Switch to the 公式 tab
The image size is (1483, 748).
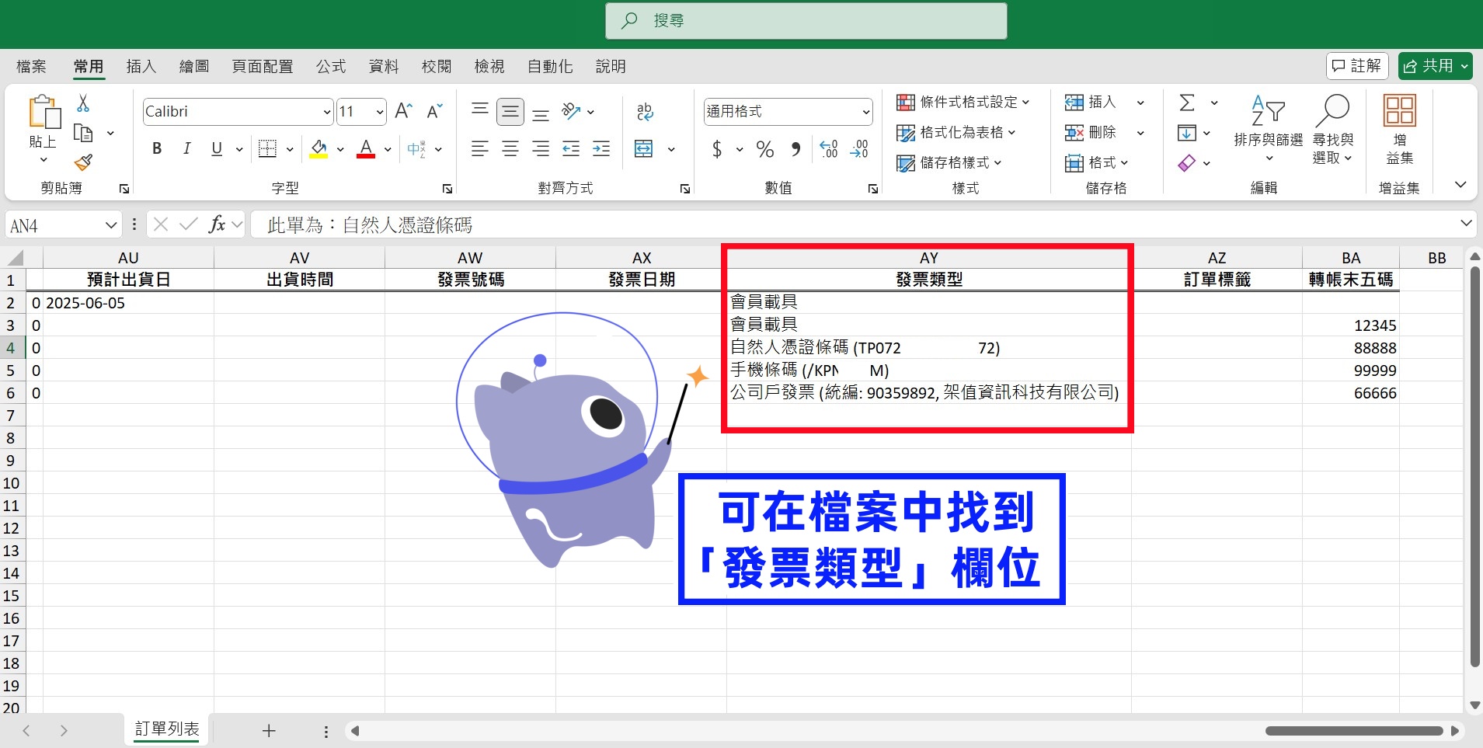tap(331, 67)
